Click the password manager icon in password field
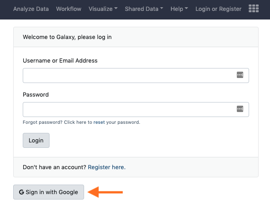Image resolution: width=270 pixels, height=205 pixels. pyautogui.click(x=240, y=109)
